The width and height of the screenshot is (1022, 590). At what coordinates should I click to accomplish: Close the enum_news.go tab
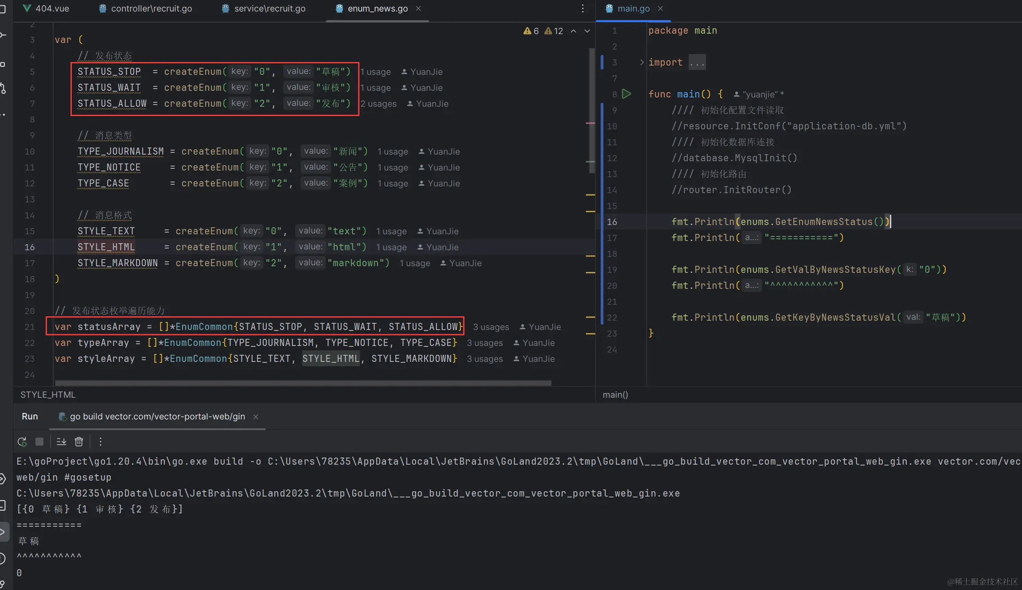418,8
